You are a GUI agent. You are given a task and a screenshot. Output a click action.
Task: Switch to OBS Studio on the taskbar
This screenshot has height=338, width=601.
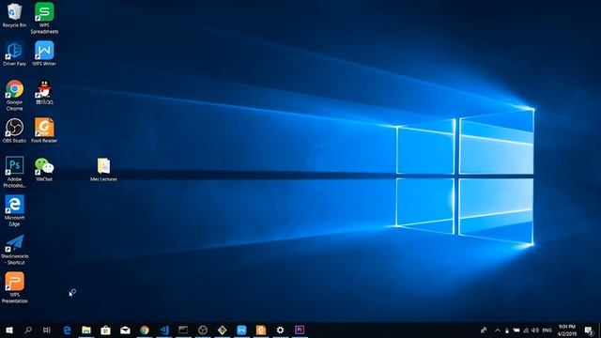point(203,330)
